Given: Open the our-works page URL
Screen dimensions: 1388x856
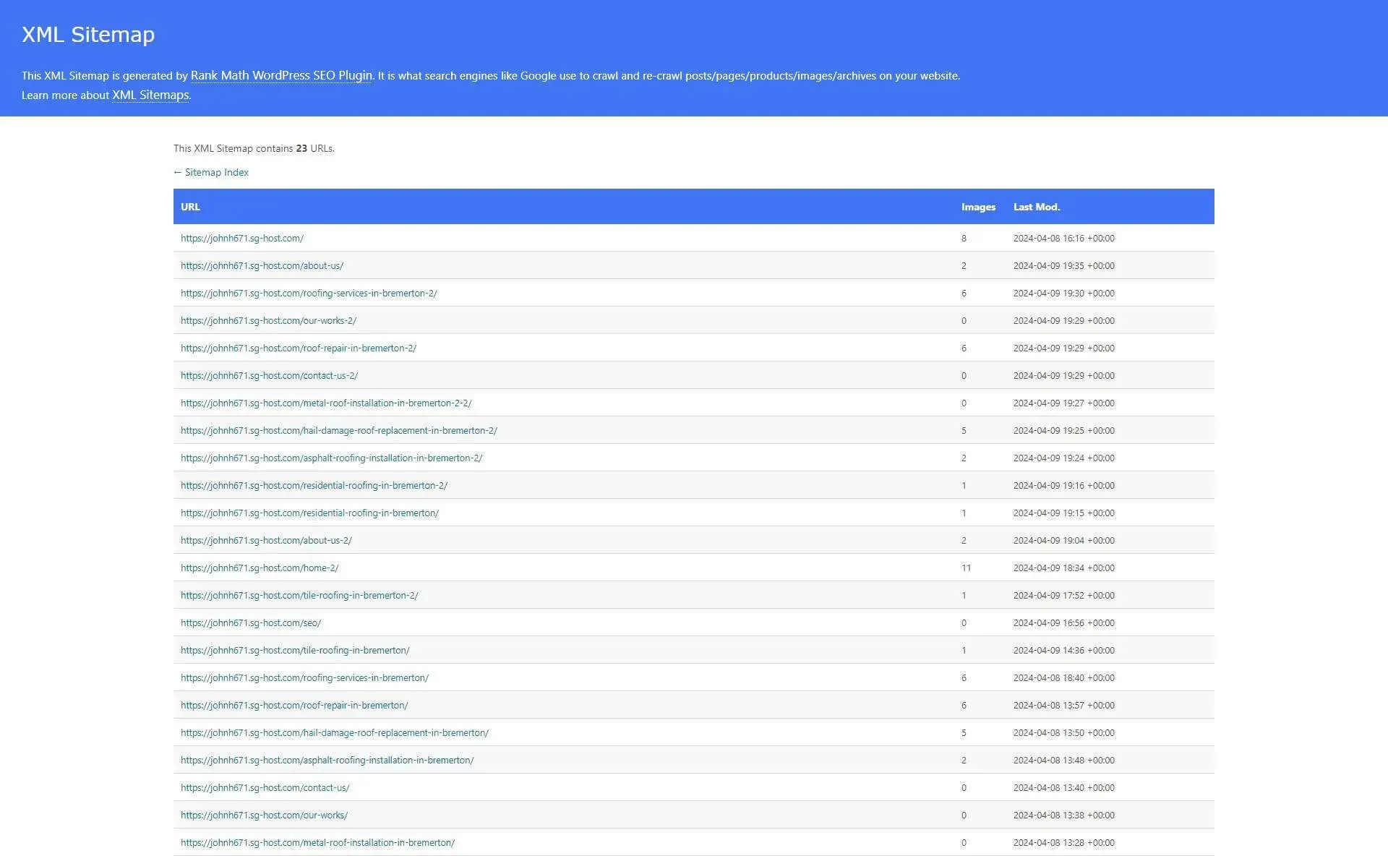Looking at the screenshot, I should pyautogui.click(x=264, y=815).
